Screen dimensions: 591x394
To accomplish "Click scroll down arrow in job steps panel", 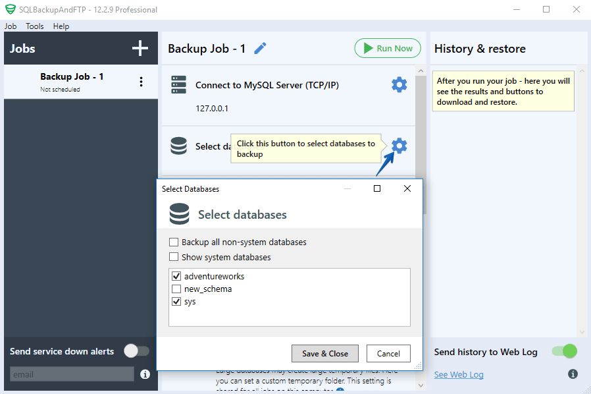I will [421, 385].
